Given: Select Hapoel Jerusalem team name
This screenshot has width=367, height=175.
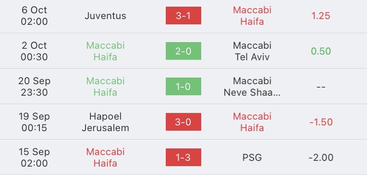Looking at the screenshot, I should pos(105,122).
